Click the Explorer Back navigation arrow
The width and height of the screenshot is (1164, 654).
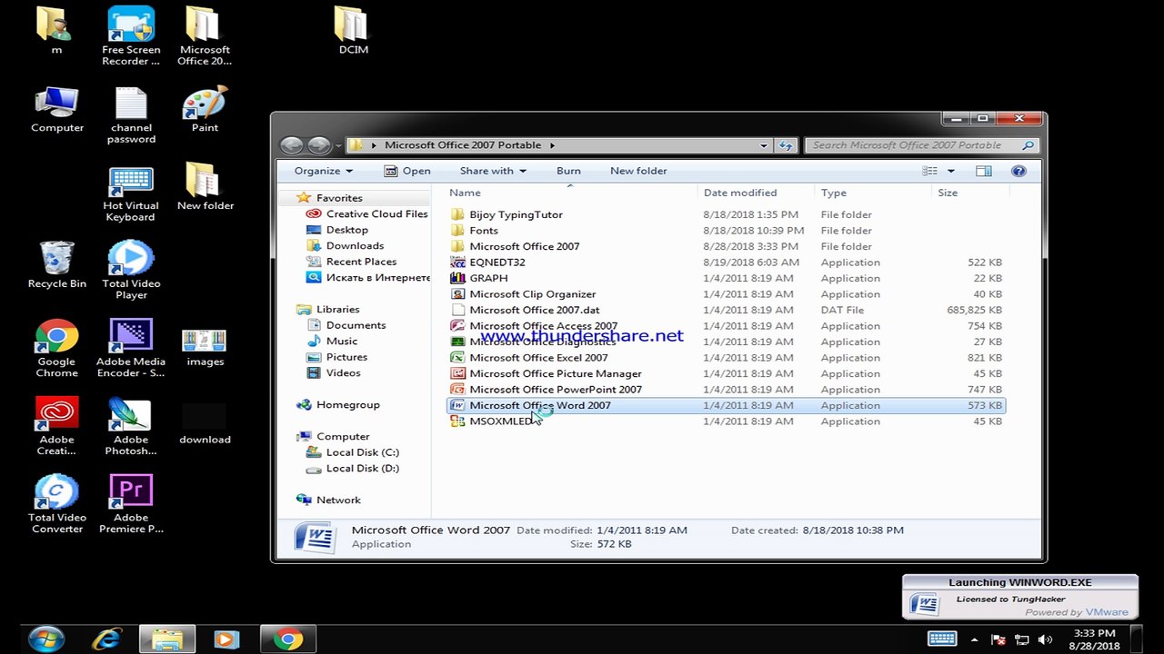coord(291,145)
